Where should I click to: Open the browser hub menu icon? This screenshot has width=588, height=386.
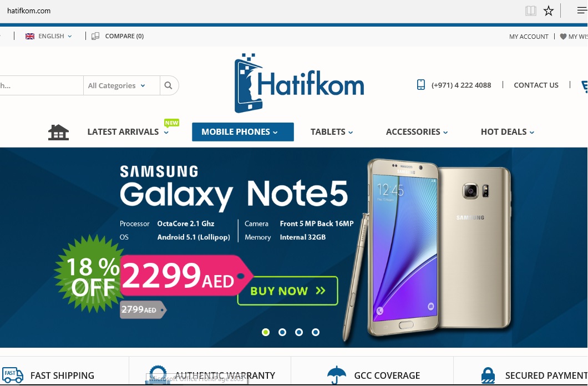pos(582,11)
